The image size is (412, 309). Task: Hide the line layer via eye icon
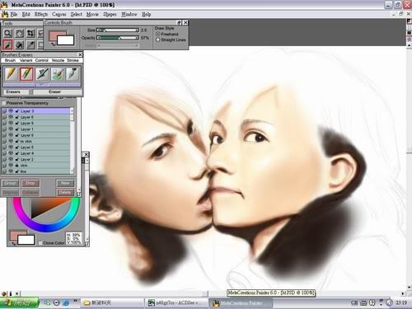point(11,171)
